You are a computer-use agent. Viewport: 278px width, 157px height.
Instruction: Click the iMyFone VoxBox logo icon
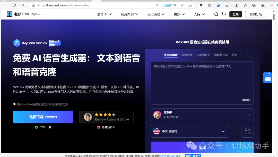17,43
